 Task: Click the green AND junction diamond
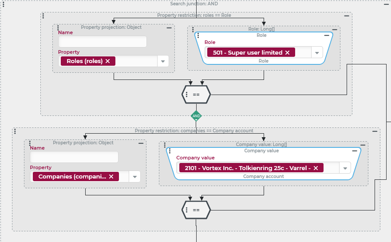(x=196, y=116)
